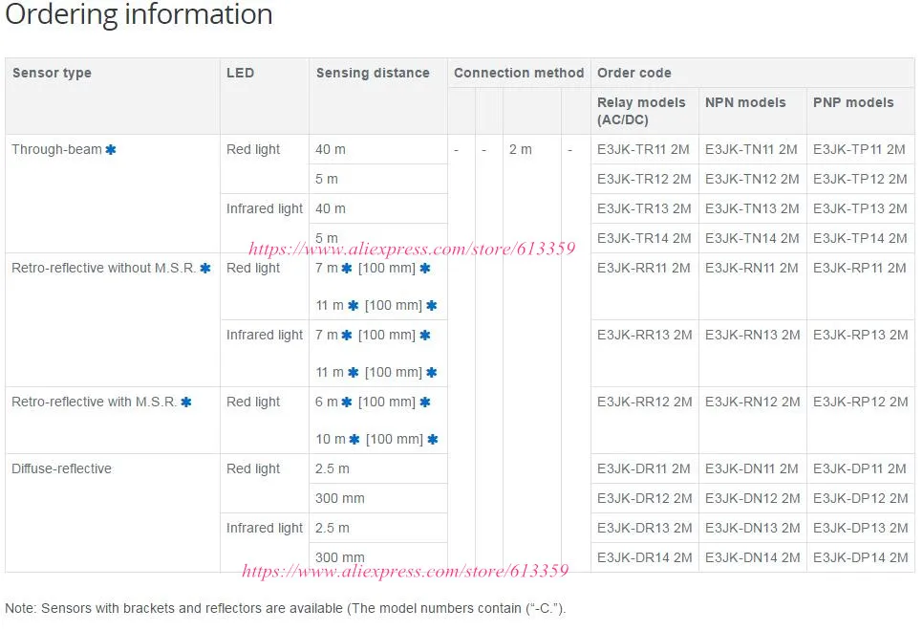Viewport: 923px width, 631px height.
Task: Click Red light in the Through-beam row
Action: 253,150
